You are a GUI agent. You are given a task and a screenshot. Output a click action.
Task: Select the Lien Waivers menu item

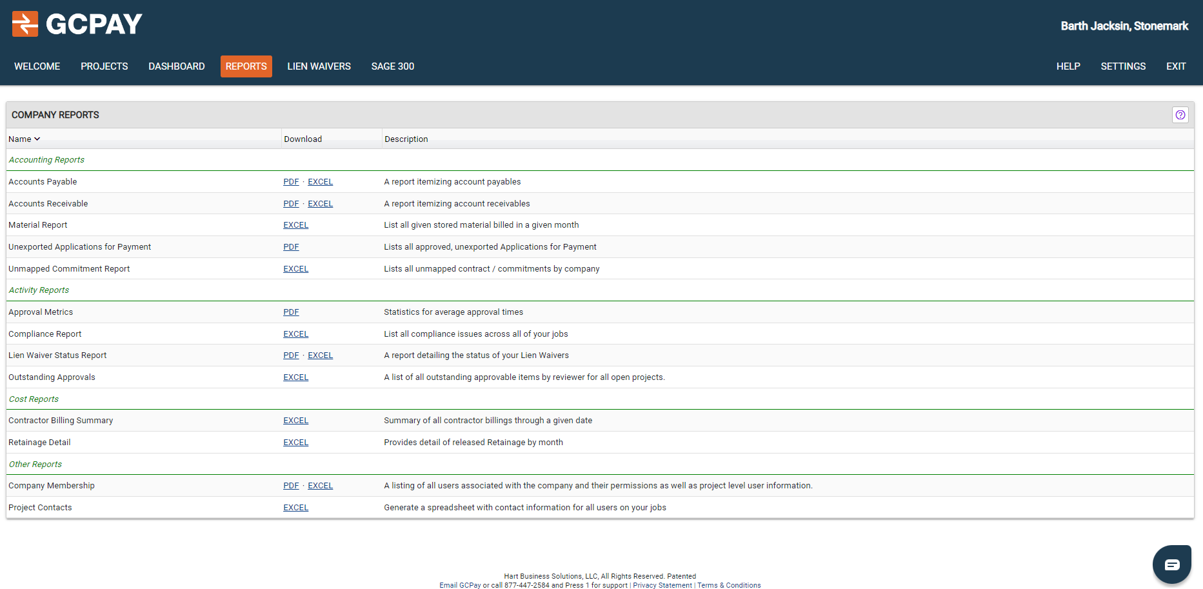tap(319, 66)
